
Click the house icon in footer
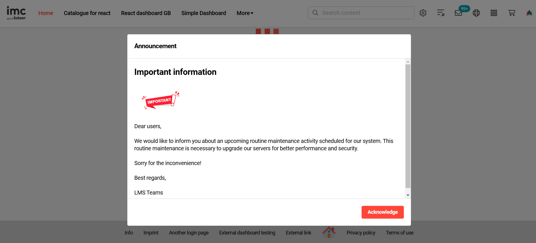[x=329, y=232]
